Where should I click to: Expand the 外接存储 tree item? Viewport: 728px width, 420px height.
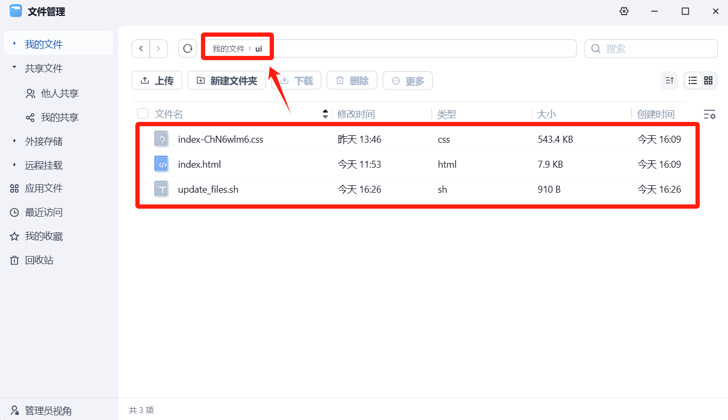[x=14, y=141]
